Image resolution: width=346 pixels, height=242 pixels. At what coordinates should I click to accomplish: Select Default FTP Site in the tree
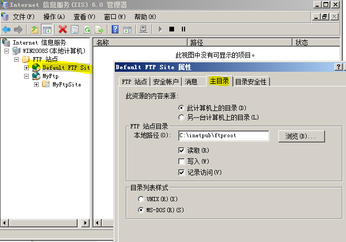pyautogui.click(x=66, y=68)
